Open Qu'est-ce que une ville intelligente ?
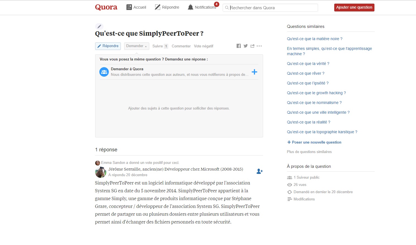The height and width of the screenshot is (245, 416). [318, 112]
